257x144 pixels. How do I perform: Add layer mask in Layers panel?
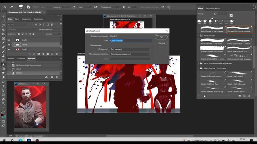pyautogui.click(x=39, y=54)
